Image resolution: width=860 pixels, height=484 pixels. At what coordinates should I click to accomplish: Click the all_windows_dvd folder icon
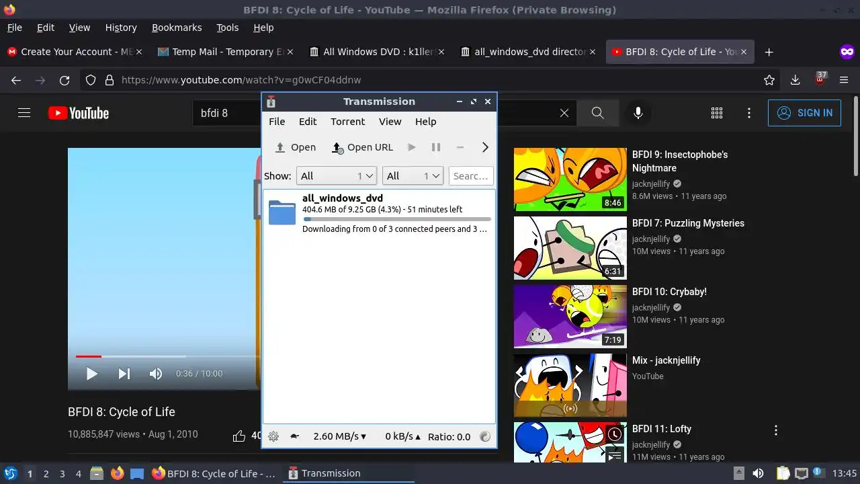pos(282,212)
